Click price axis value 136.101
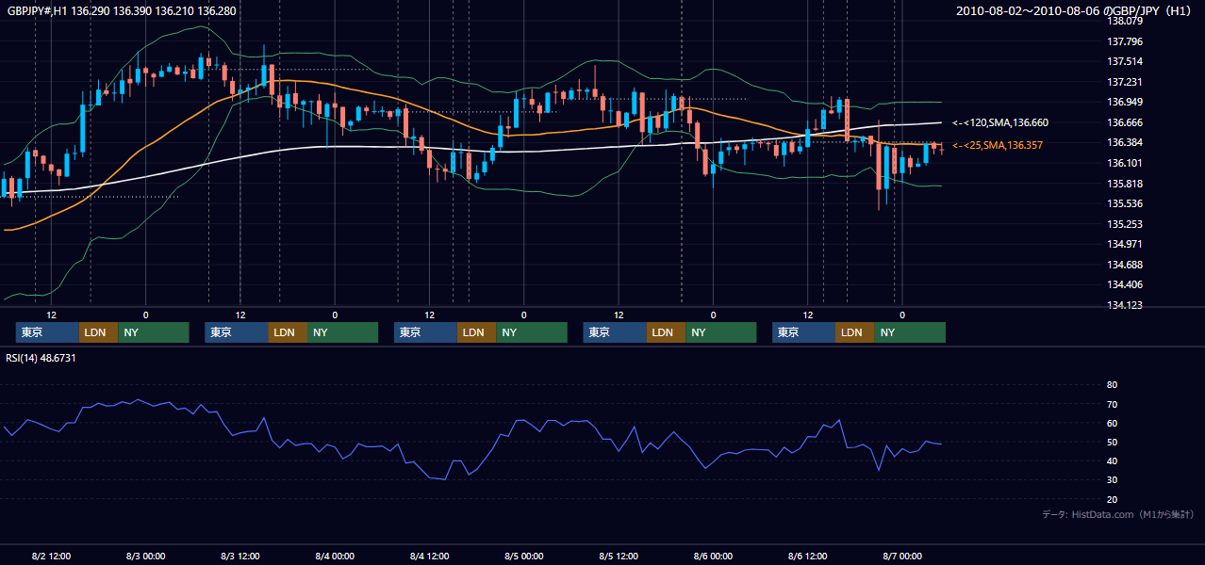This screenshot has height=565, width=1205. click(1126, 163)
